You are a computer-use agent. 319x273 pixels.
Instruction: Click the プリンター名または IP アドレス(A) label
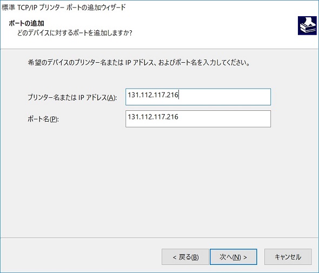coord(72,97)
